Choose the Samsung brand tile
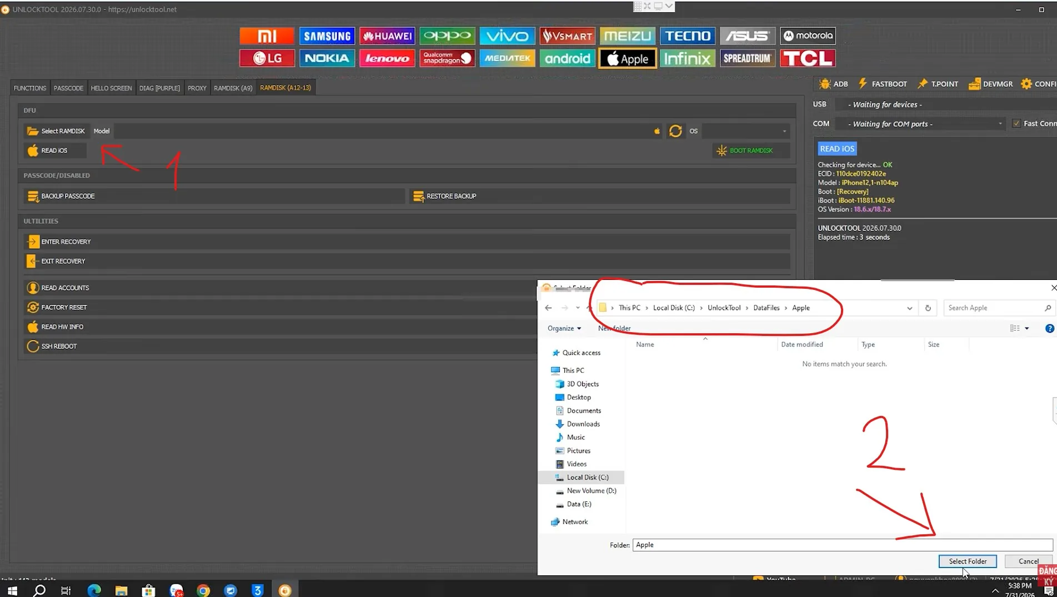 pyautogui.click(x=327, y=36)
